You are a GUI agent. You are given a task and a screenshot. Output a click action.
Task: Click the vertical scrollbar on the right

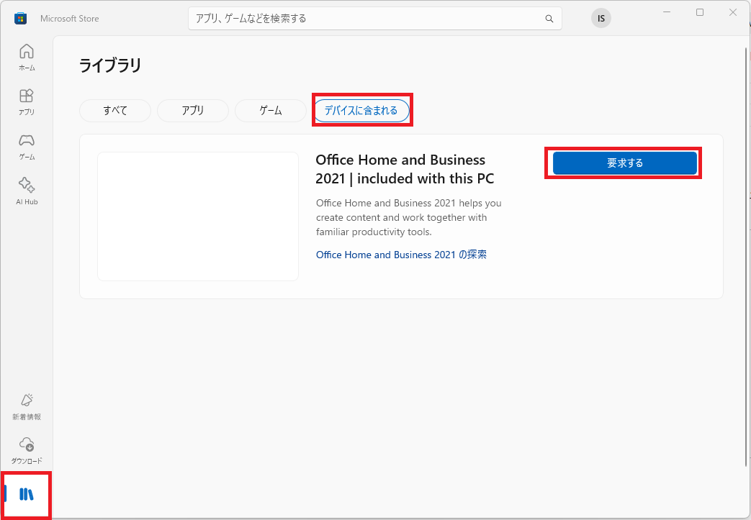pos(746,256)
